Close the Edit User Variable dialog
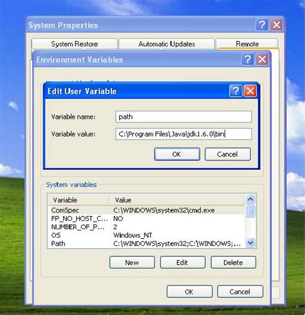 coord(250,91)
